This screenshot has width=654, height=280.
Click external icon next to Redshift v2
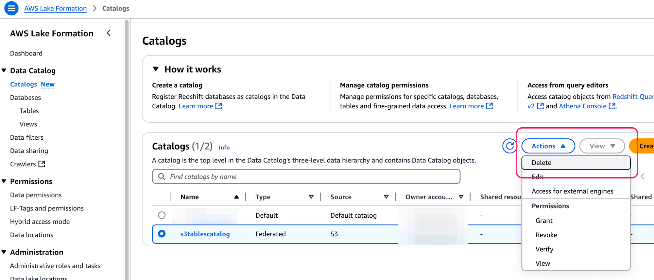pos(540,106)
